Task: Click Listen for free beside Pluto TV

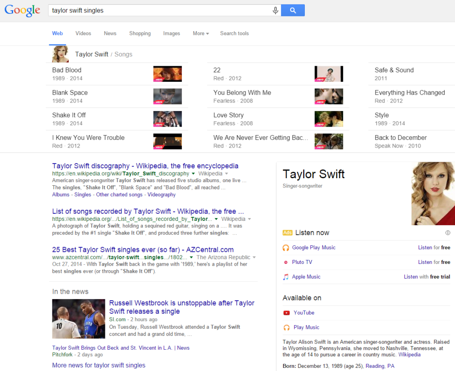Action: tap(434, 262)
